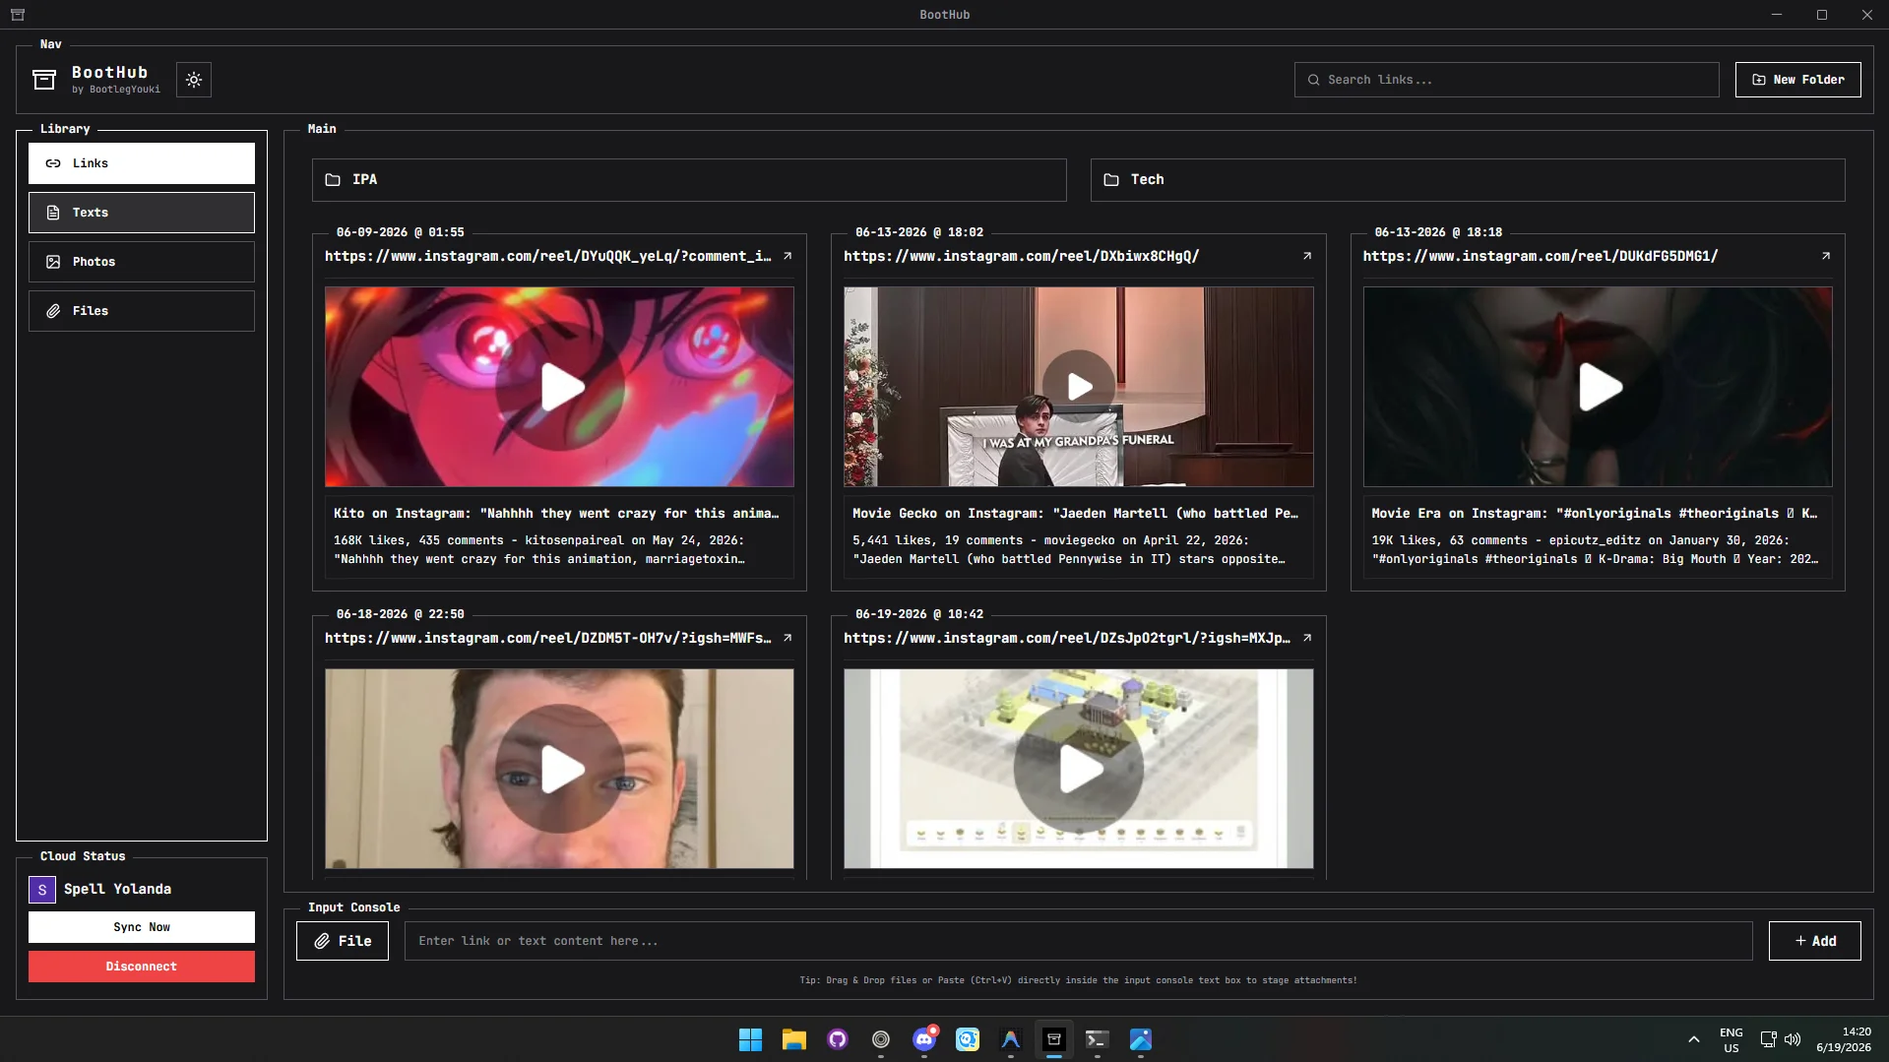Open GitHub Desktop from taskbar
Screen dimensions: 1889x1062
click(x=838, y=1039)
